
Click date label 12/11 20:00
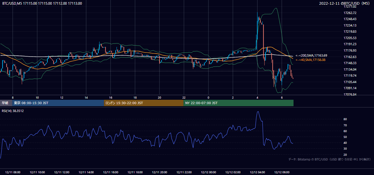(x=159, y=172)
